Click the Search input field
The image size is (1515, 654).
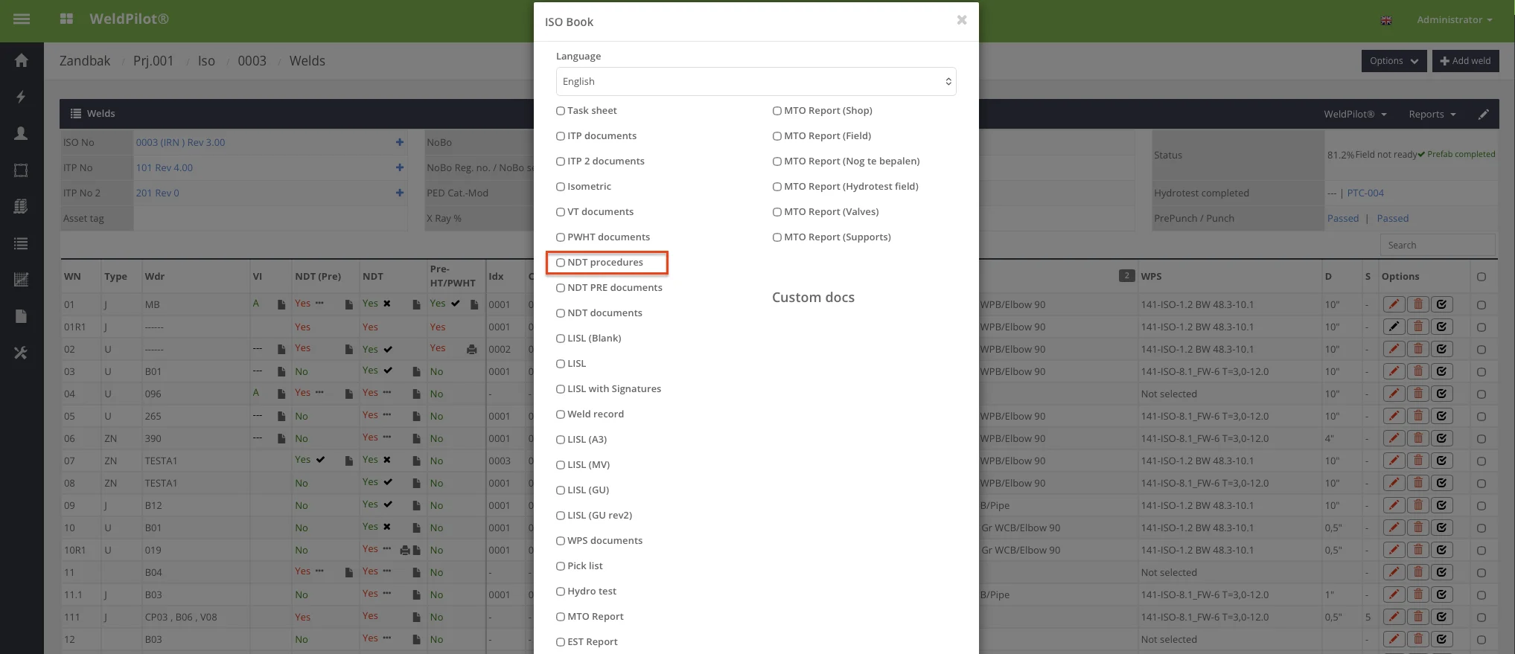coord(1437,246)
